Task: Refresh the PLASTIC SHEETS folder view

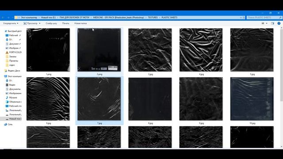Action: click(244, 18)
